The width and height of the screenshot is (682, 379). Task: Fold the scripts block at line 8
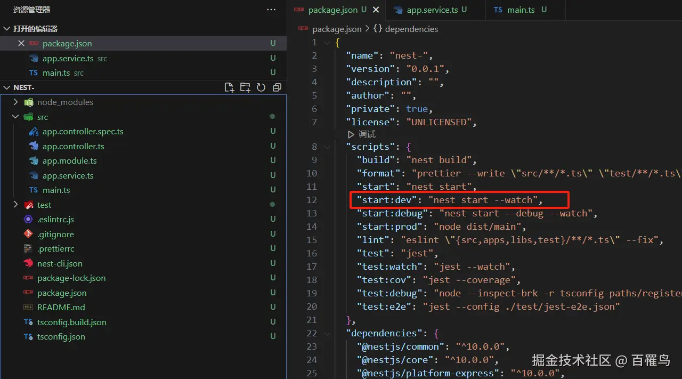click(x=327, y=147)
